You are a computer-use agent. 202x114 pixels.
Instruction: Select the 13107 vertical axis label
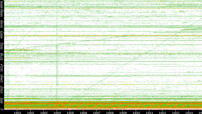[x=1, y=90]
